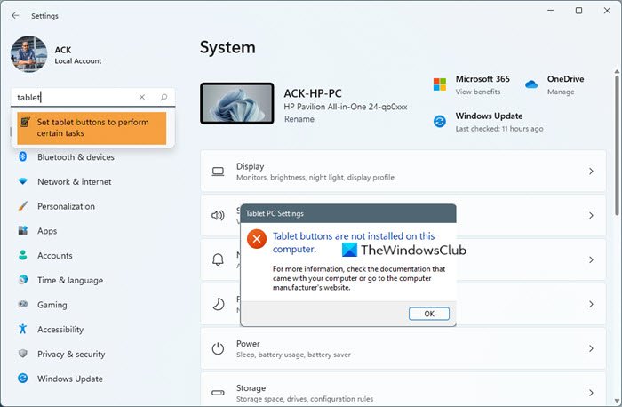Click the Sound speaker icon
Image resolution: width=622 pixels, height=407 pixels.
click(x=218, y=215)
